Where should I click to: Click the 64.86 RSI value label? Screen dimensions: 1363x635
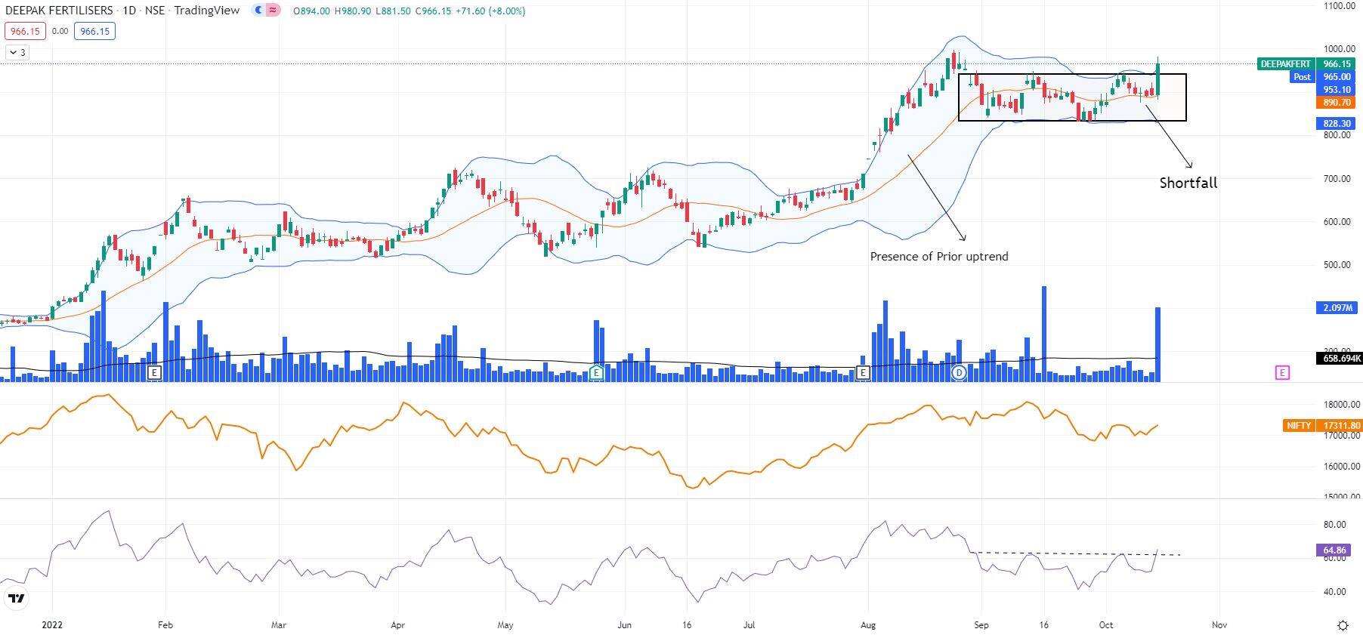1334,550
